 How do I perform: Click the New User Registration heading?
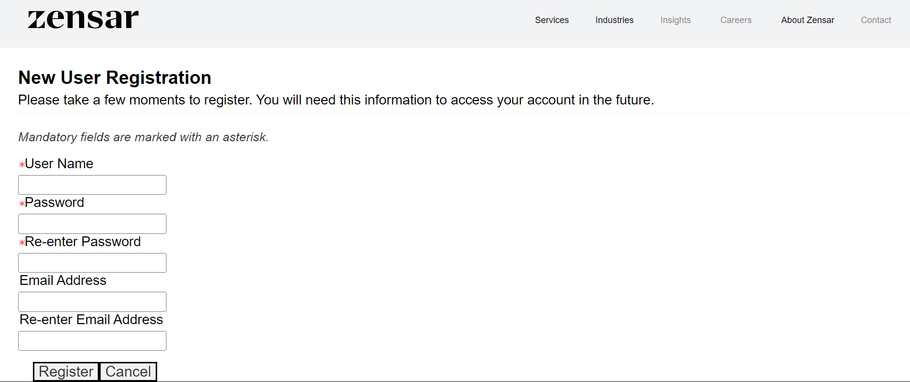pyautogui.click(x=115, y=78)
